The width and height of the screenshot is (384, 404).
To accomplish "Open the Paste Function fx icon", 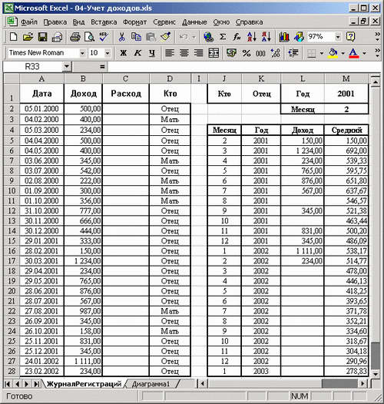I will (x=237, y=38).
